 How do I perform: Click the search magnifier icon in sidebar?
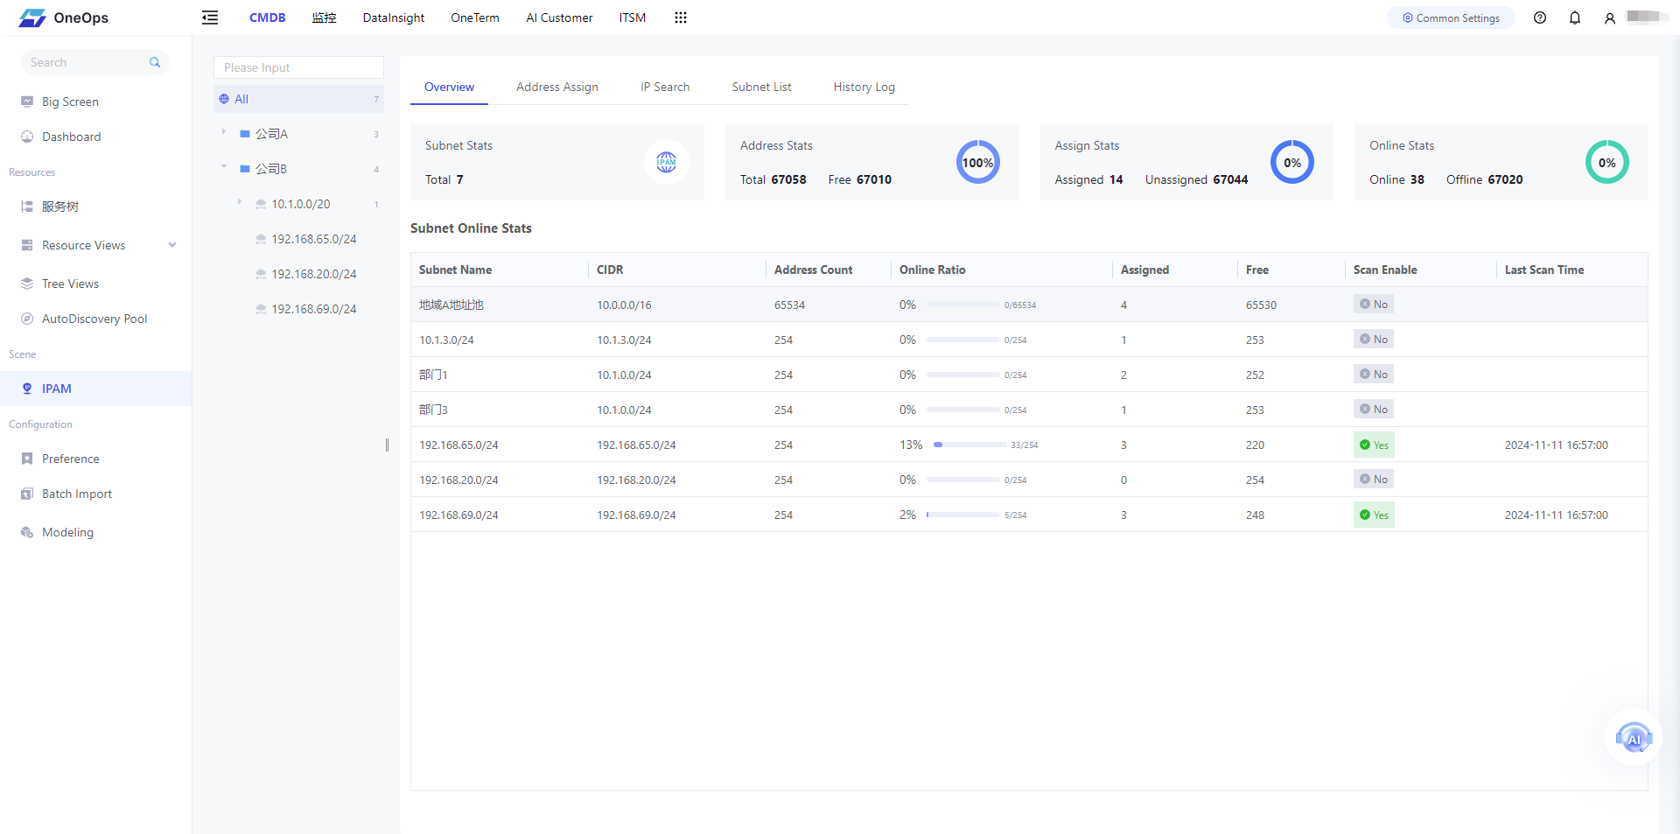pyautogui.click(x=155, y=62)
